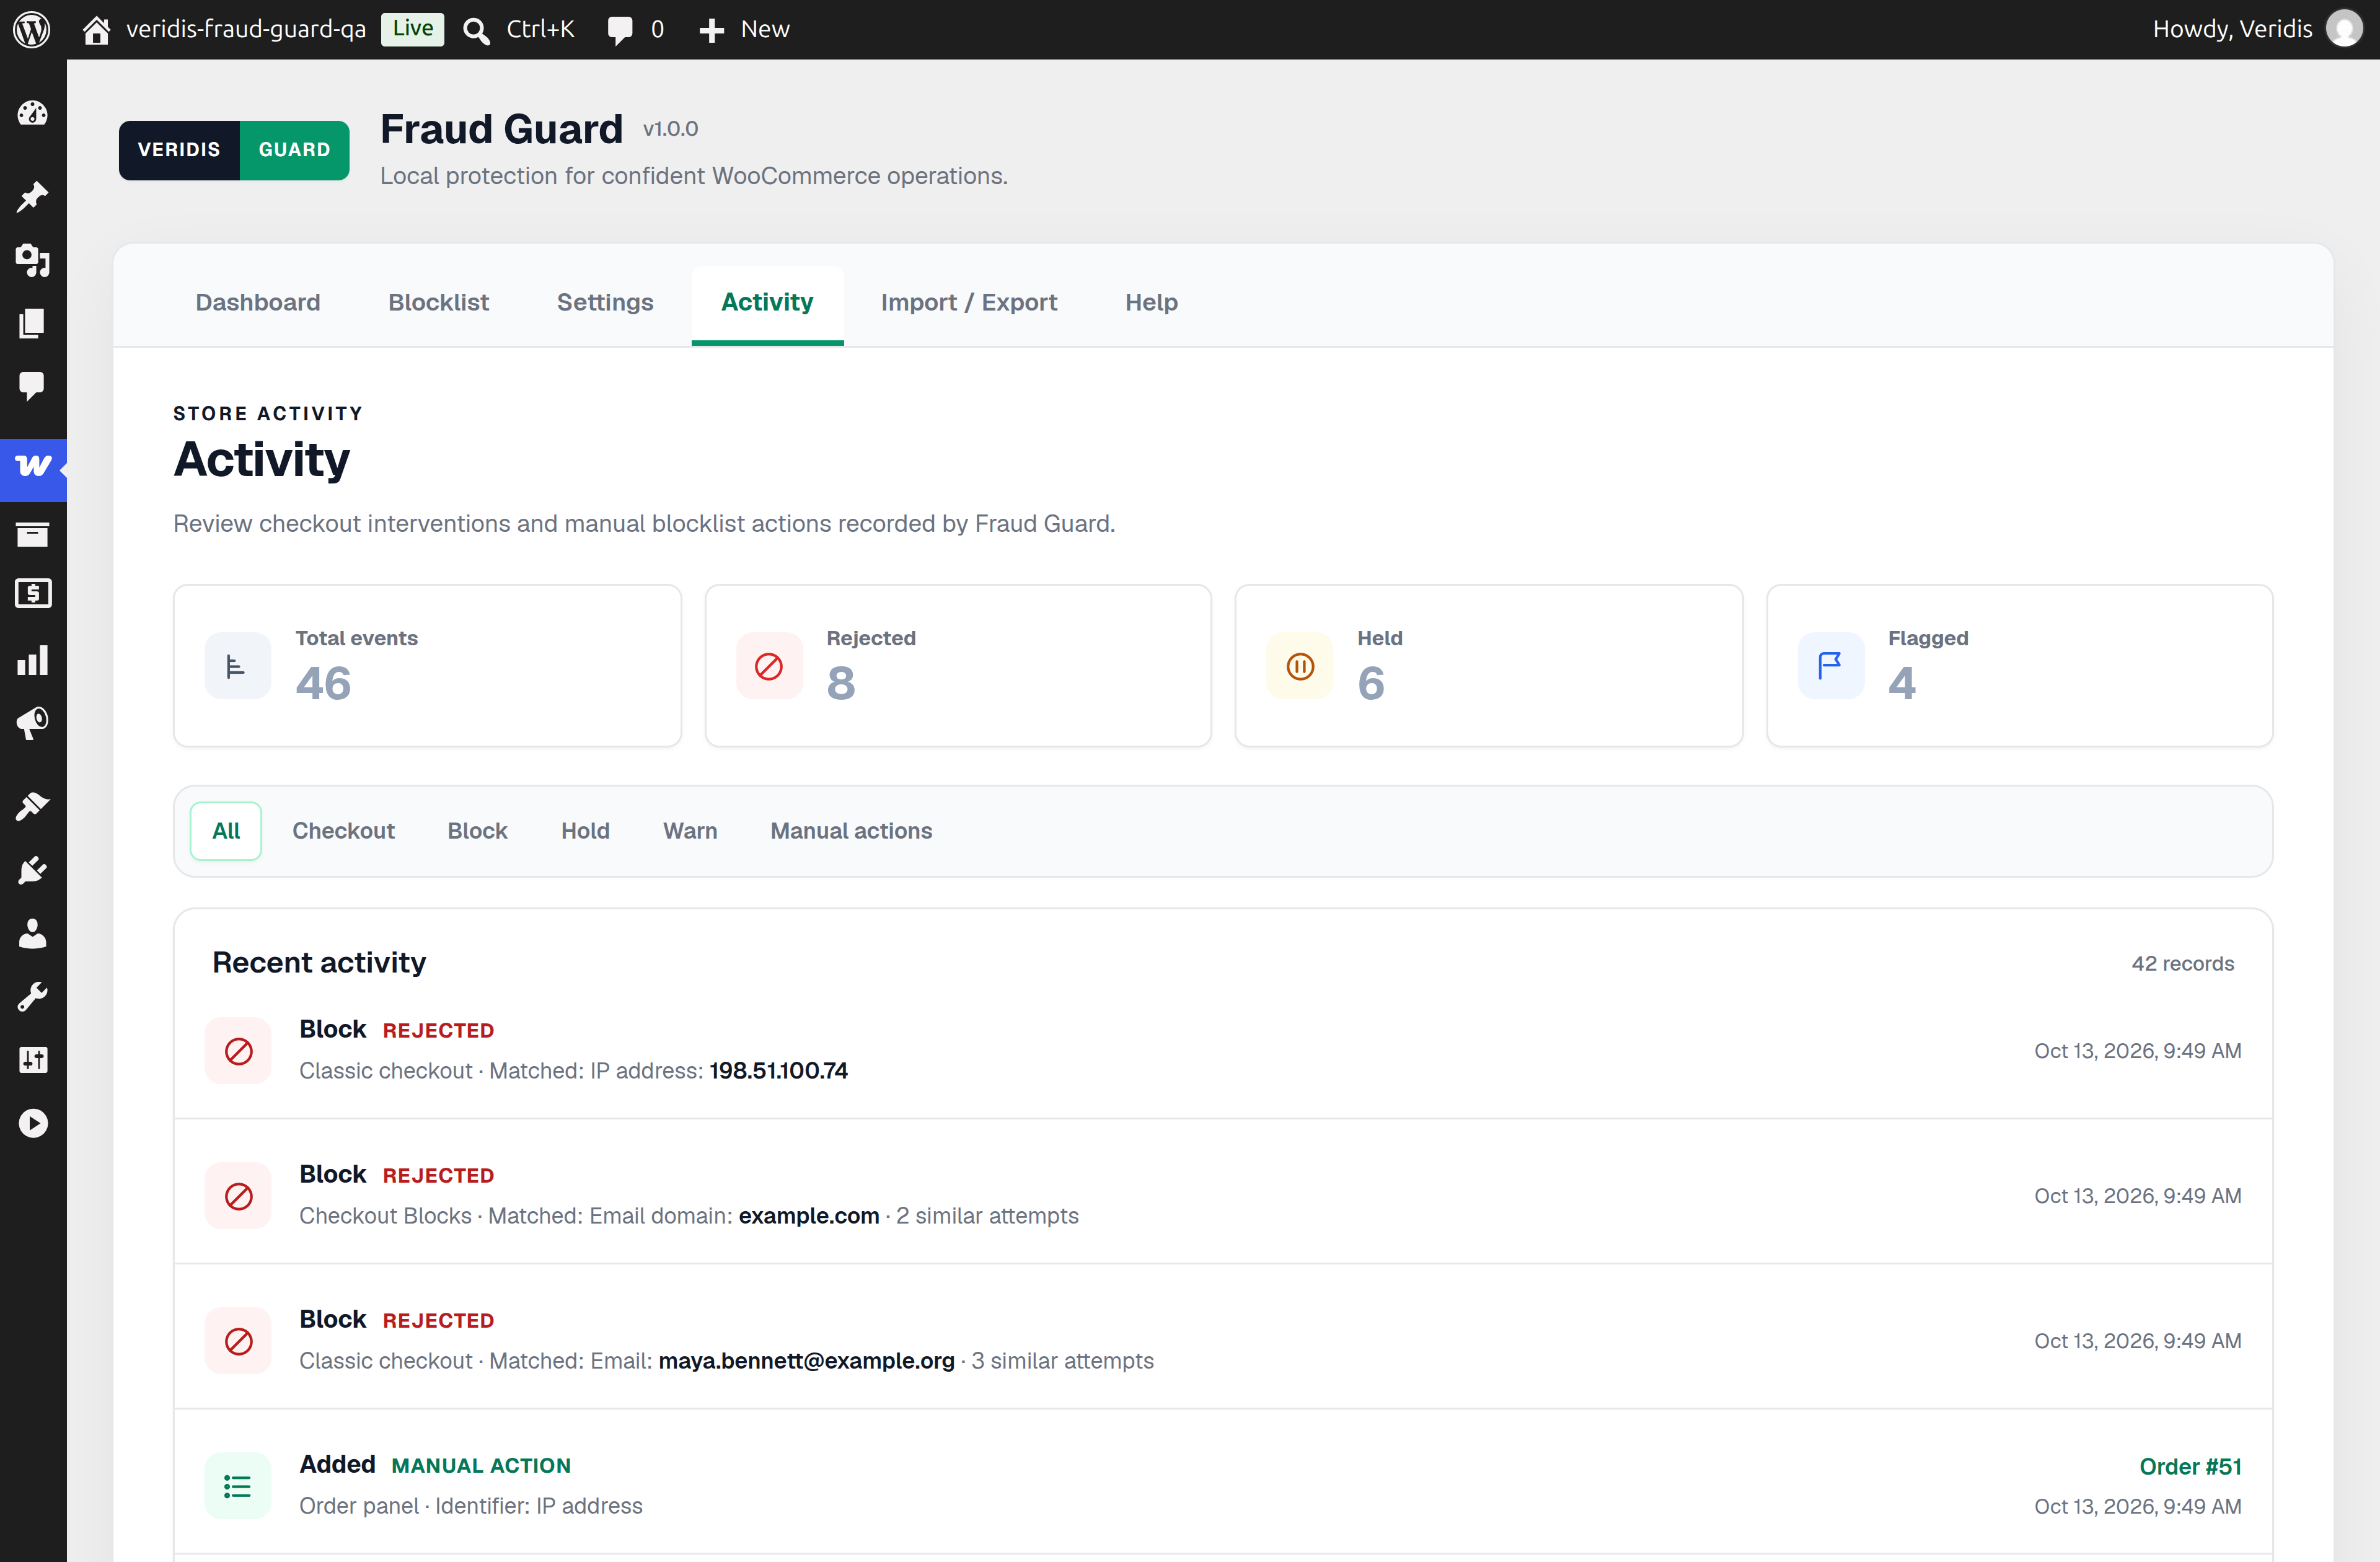This screenshot has height=1562, width=2380.
Task: Filter activity by Block
Action: [477, 831]
